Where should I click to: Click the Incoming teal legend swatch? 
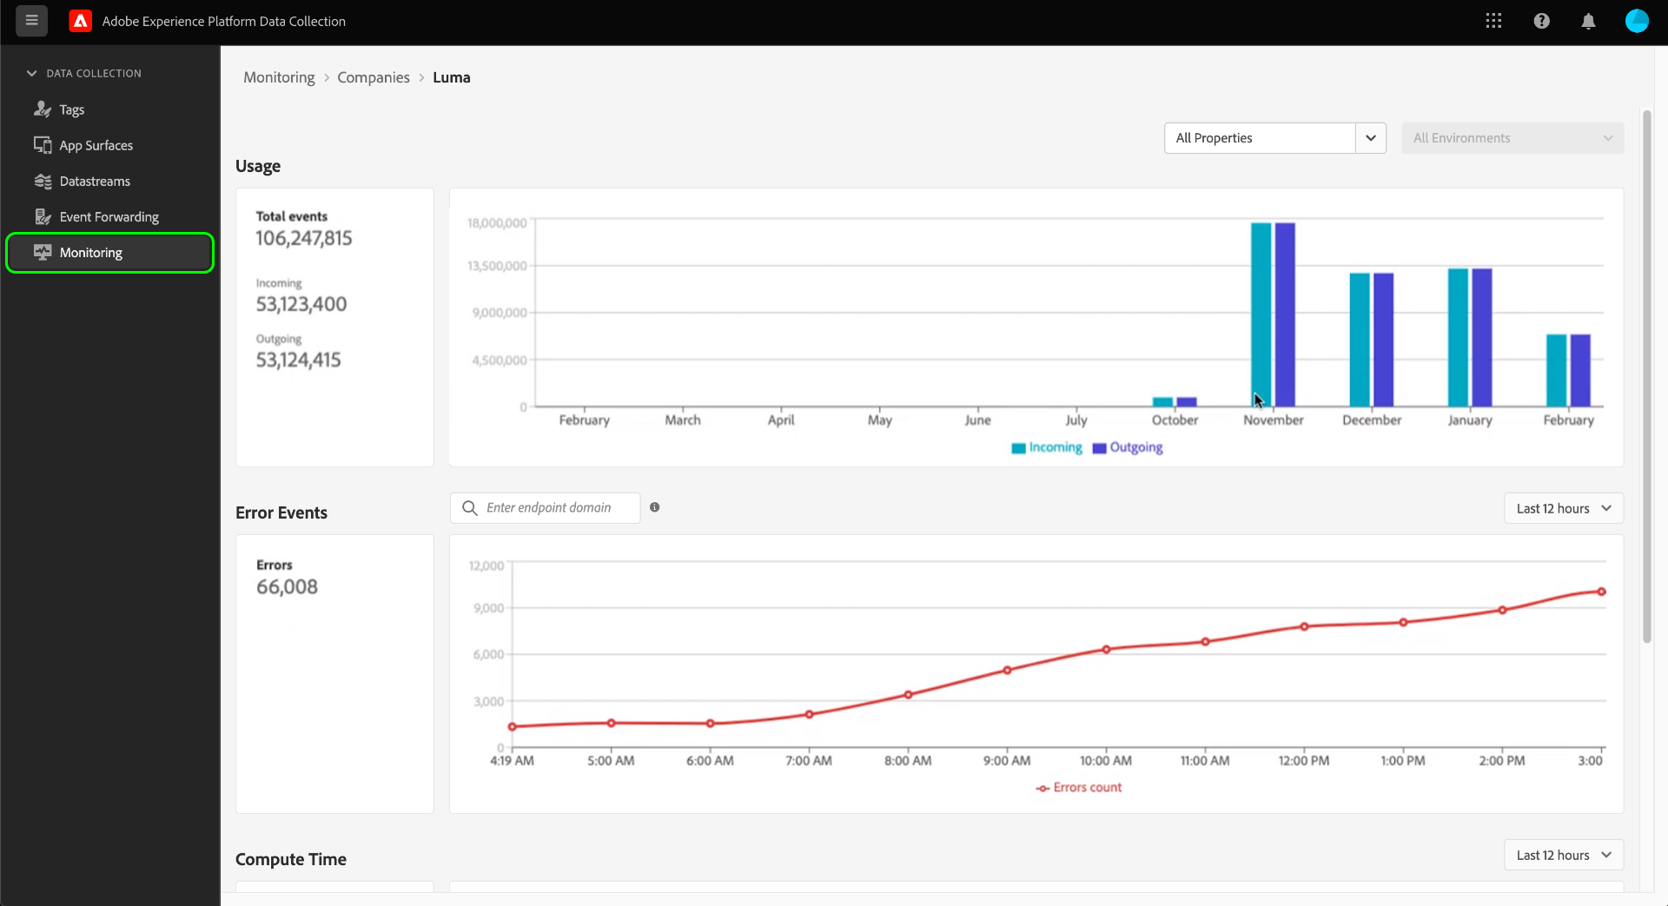1018,448
